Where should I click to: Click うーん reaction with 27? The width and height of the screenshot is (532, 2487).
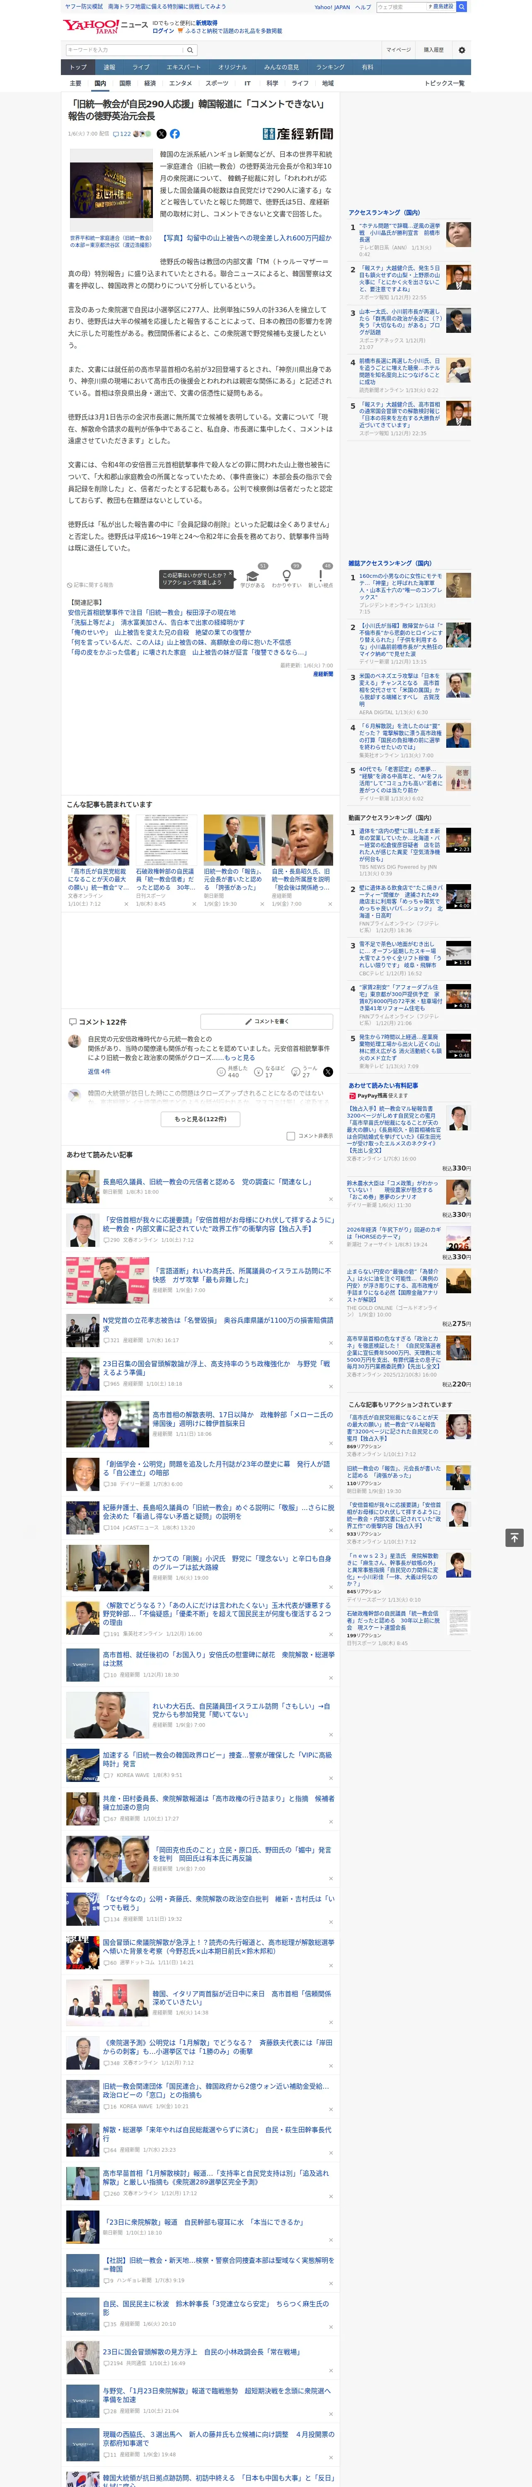pyautogui.click(x=303, y=1071)
